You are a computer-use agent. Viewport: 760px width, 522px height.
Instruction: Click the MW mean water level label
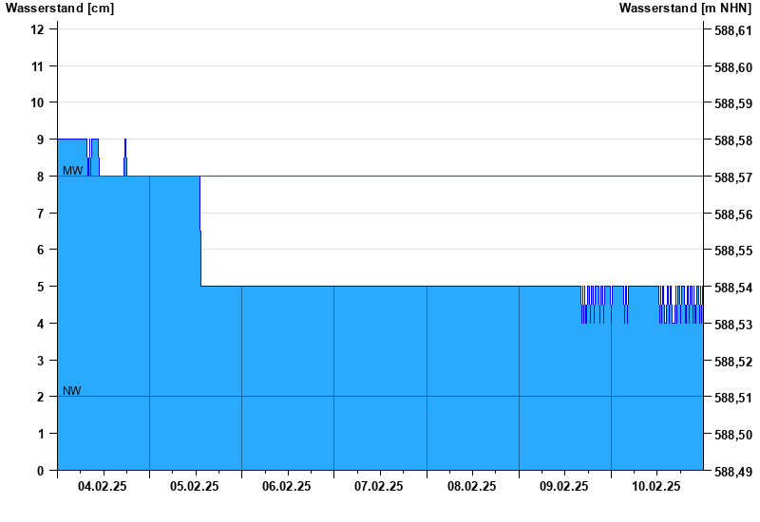pyautogui.click(x=72, y=171)
